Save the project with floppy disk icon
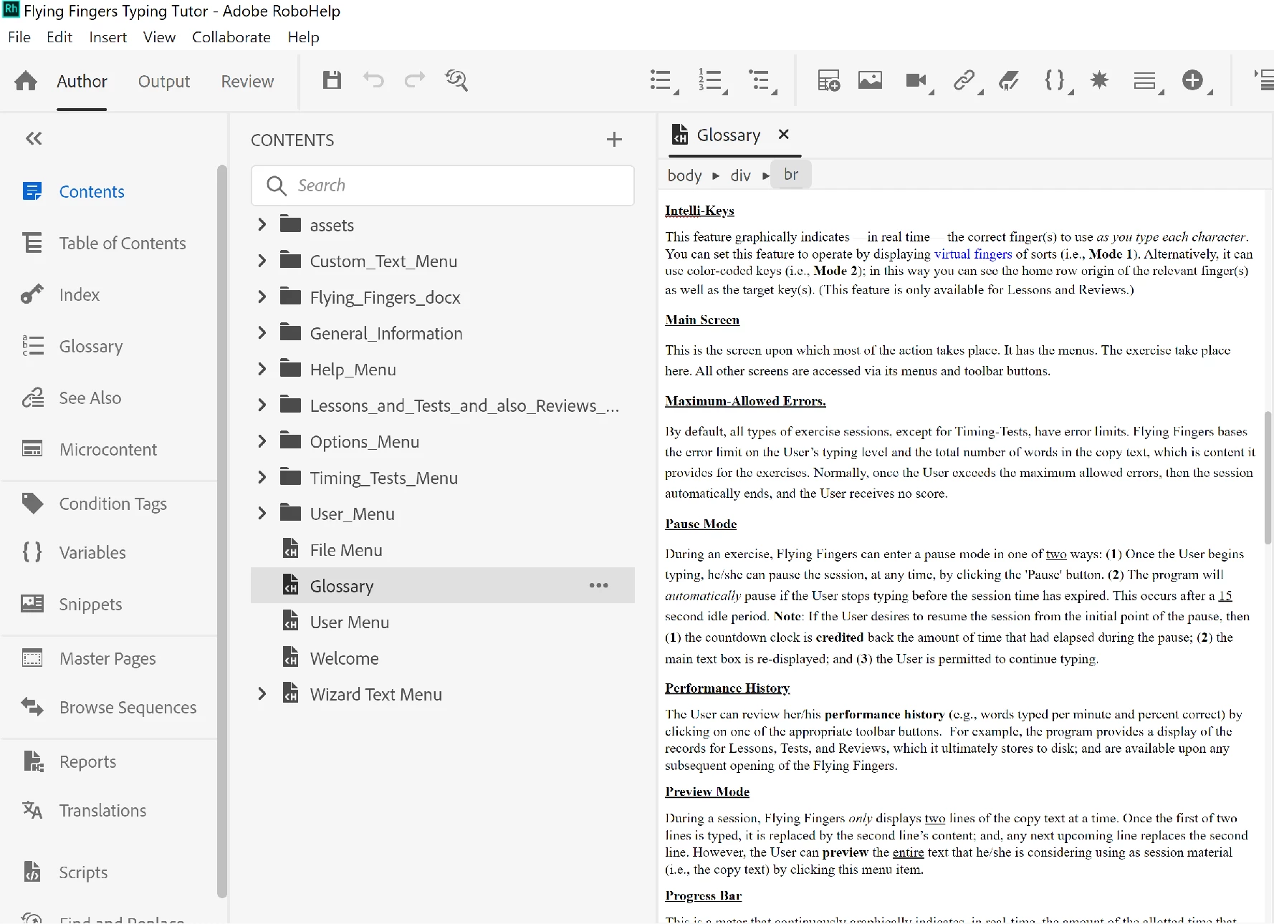The width and height of the screenshot is (1274, 924). click(332, 80)
